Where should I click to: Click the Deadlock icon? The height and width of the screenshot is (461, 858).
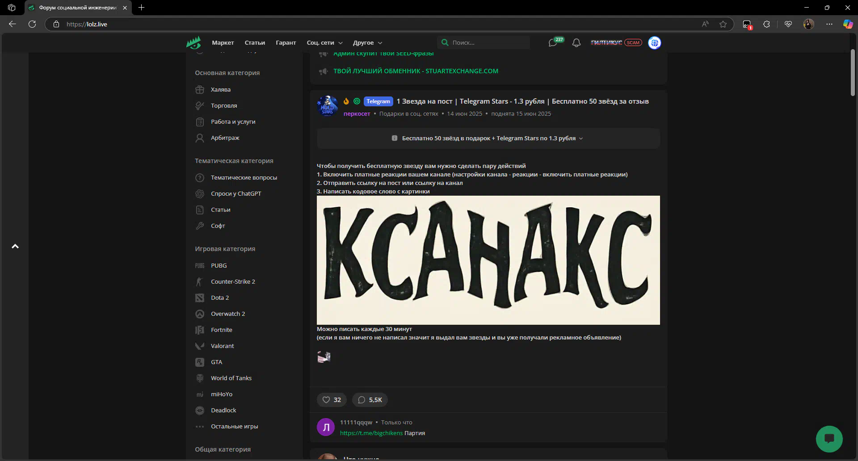[x=200, y=410]
